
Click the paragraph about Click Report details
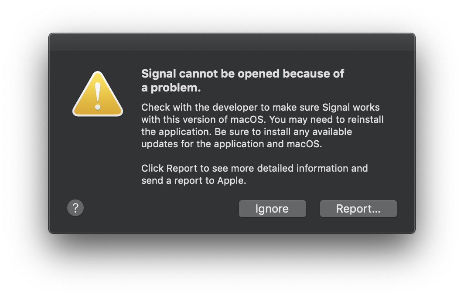point(255,174)
